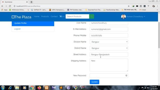This screenshot has width=160, height=90.
Task: Click the network icon in system tray
Action: click(x=145, y=88)
